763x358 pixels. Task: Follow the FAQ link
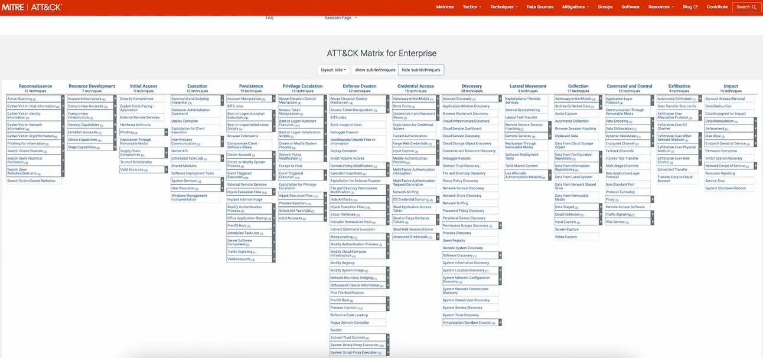click(x=269, y=18)
